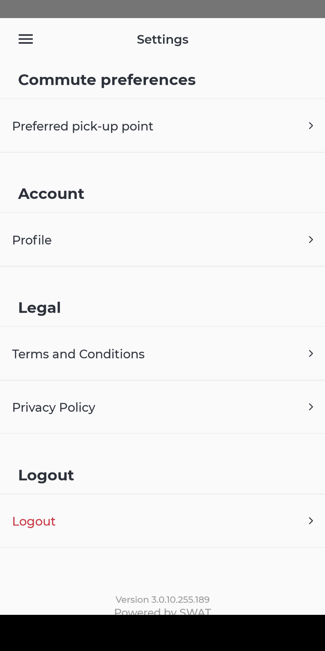Click the Powered by SWAT footer text
The image size is (325, 651).
click(162, 611)
